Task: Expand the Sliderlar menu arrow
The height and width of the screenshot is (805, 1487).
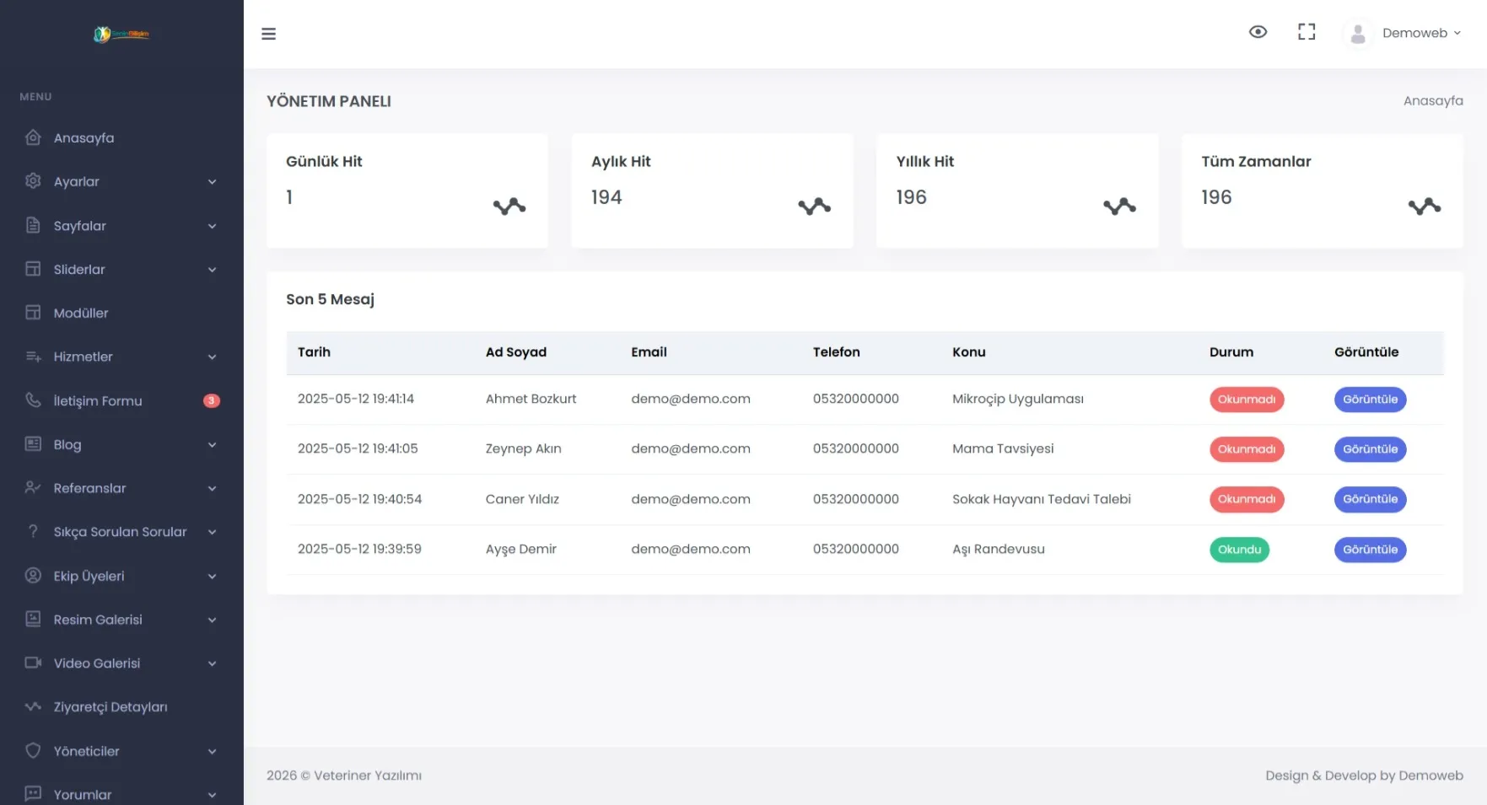Action: click(212, 270)
